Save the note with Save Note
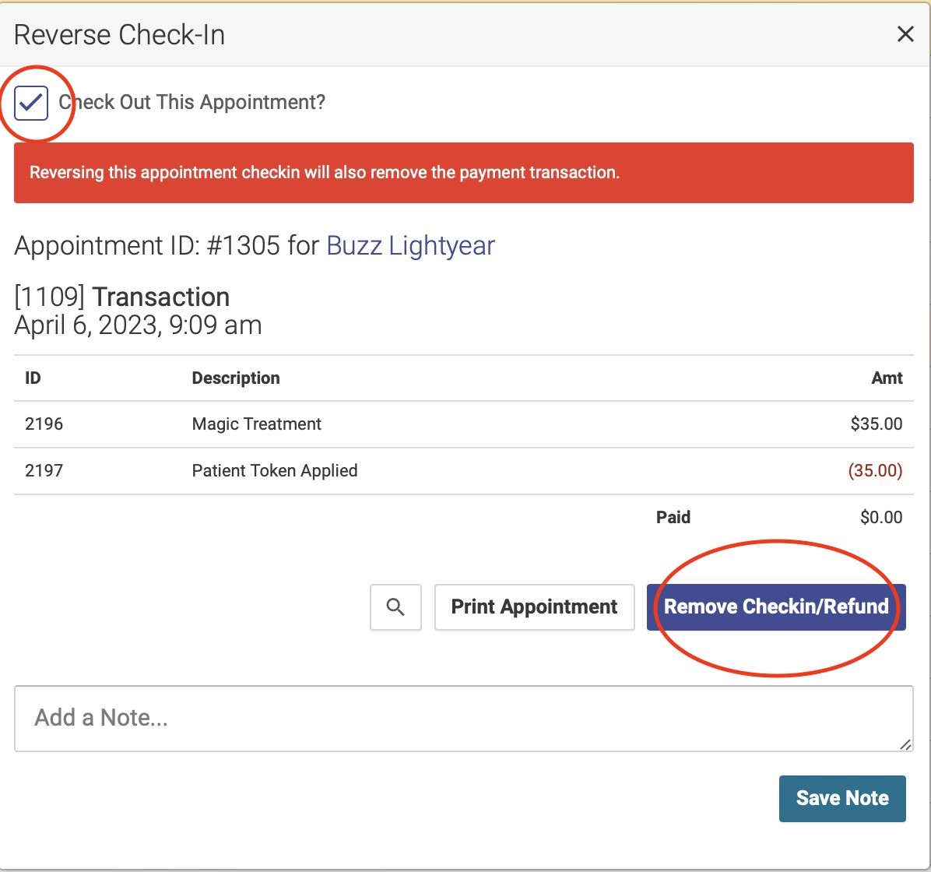The image size is (931, 872). tap(842, 798)
